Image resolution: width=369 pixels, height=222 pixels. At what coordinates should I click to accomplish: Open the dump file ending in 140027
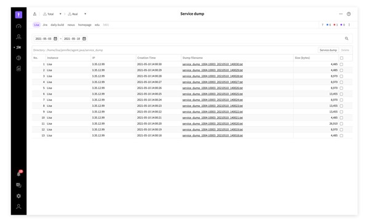pyautogui.click(x=213, y=82)
